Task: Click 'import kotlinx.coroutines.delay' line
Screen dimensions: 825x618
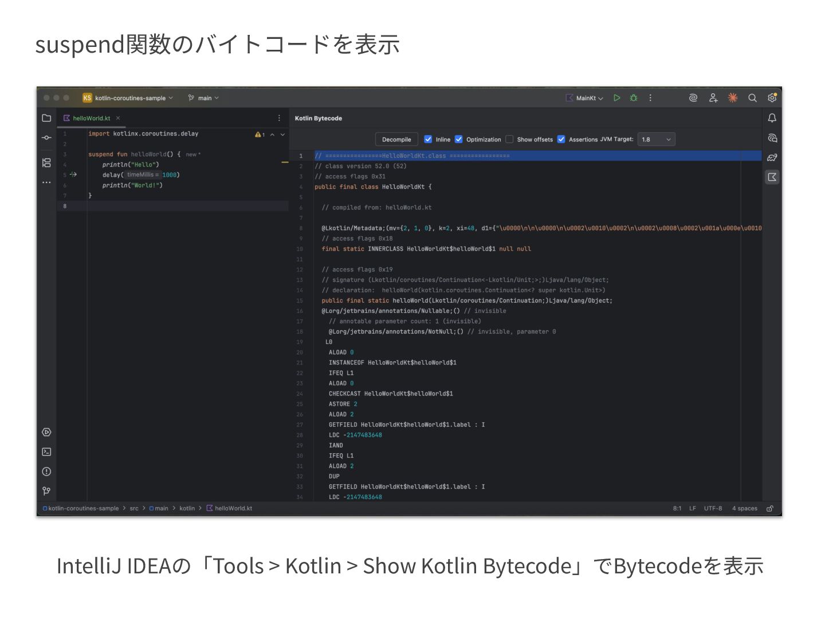Action: (143, 134)
